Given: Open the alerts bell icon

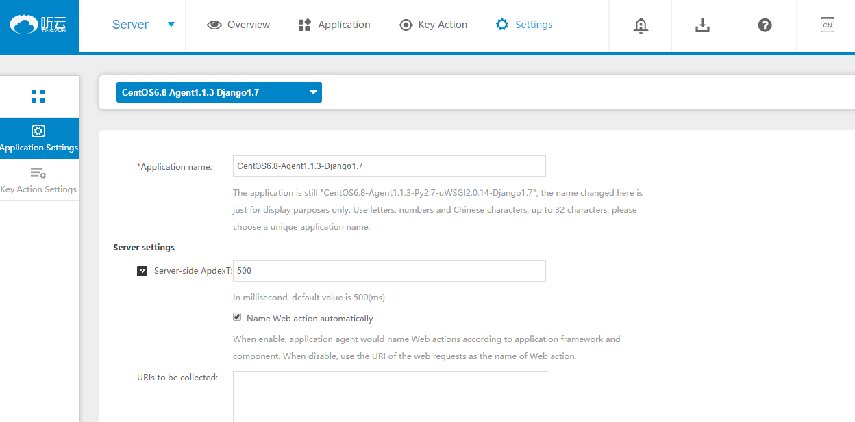Looking at the screenshot, I should click(x=641, y=25).
